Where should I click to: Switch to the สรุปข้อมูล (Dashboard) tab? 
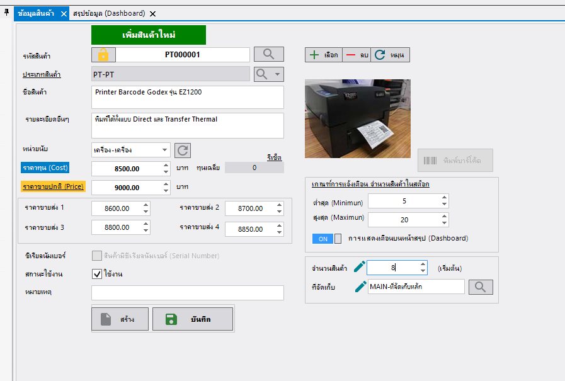(109, 14)
